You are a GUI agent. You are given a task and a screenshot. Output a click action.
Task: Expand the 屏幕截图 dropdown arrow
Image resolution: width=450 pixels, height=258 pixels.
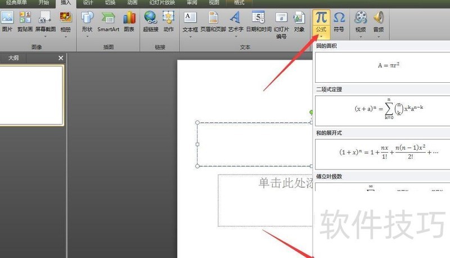[x=46, y=37]
